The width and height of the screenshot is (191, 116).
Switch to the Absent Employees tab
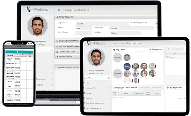(151, 87)
